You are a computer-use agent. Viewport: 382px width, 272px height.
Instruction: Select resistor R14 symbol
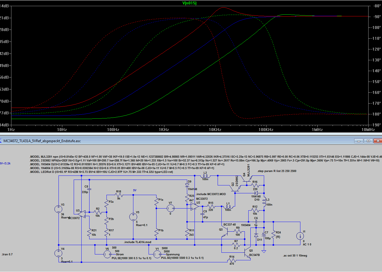(232, 260)
